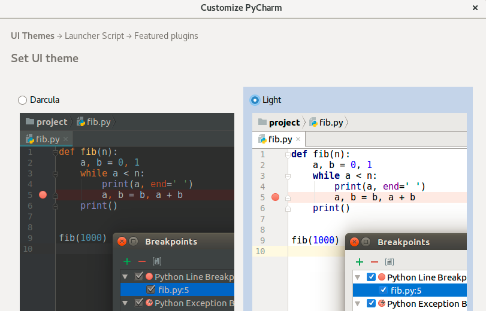This screenshot has height=311, width=486.
Task: Select the fib.py:5 row in Light preview
Action: [x=410, y=291]
